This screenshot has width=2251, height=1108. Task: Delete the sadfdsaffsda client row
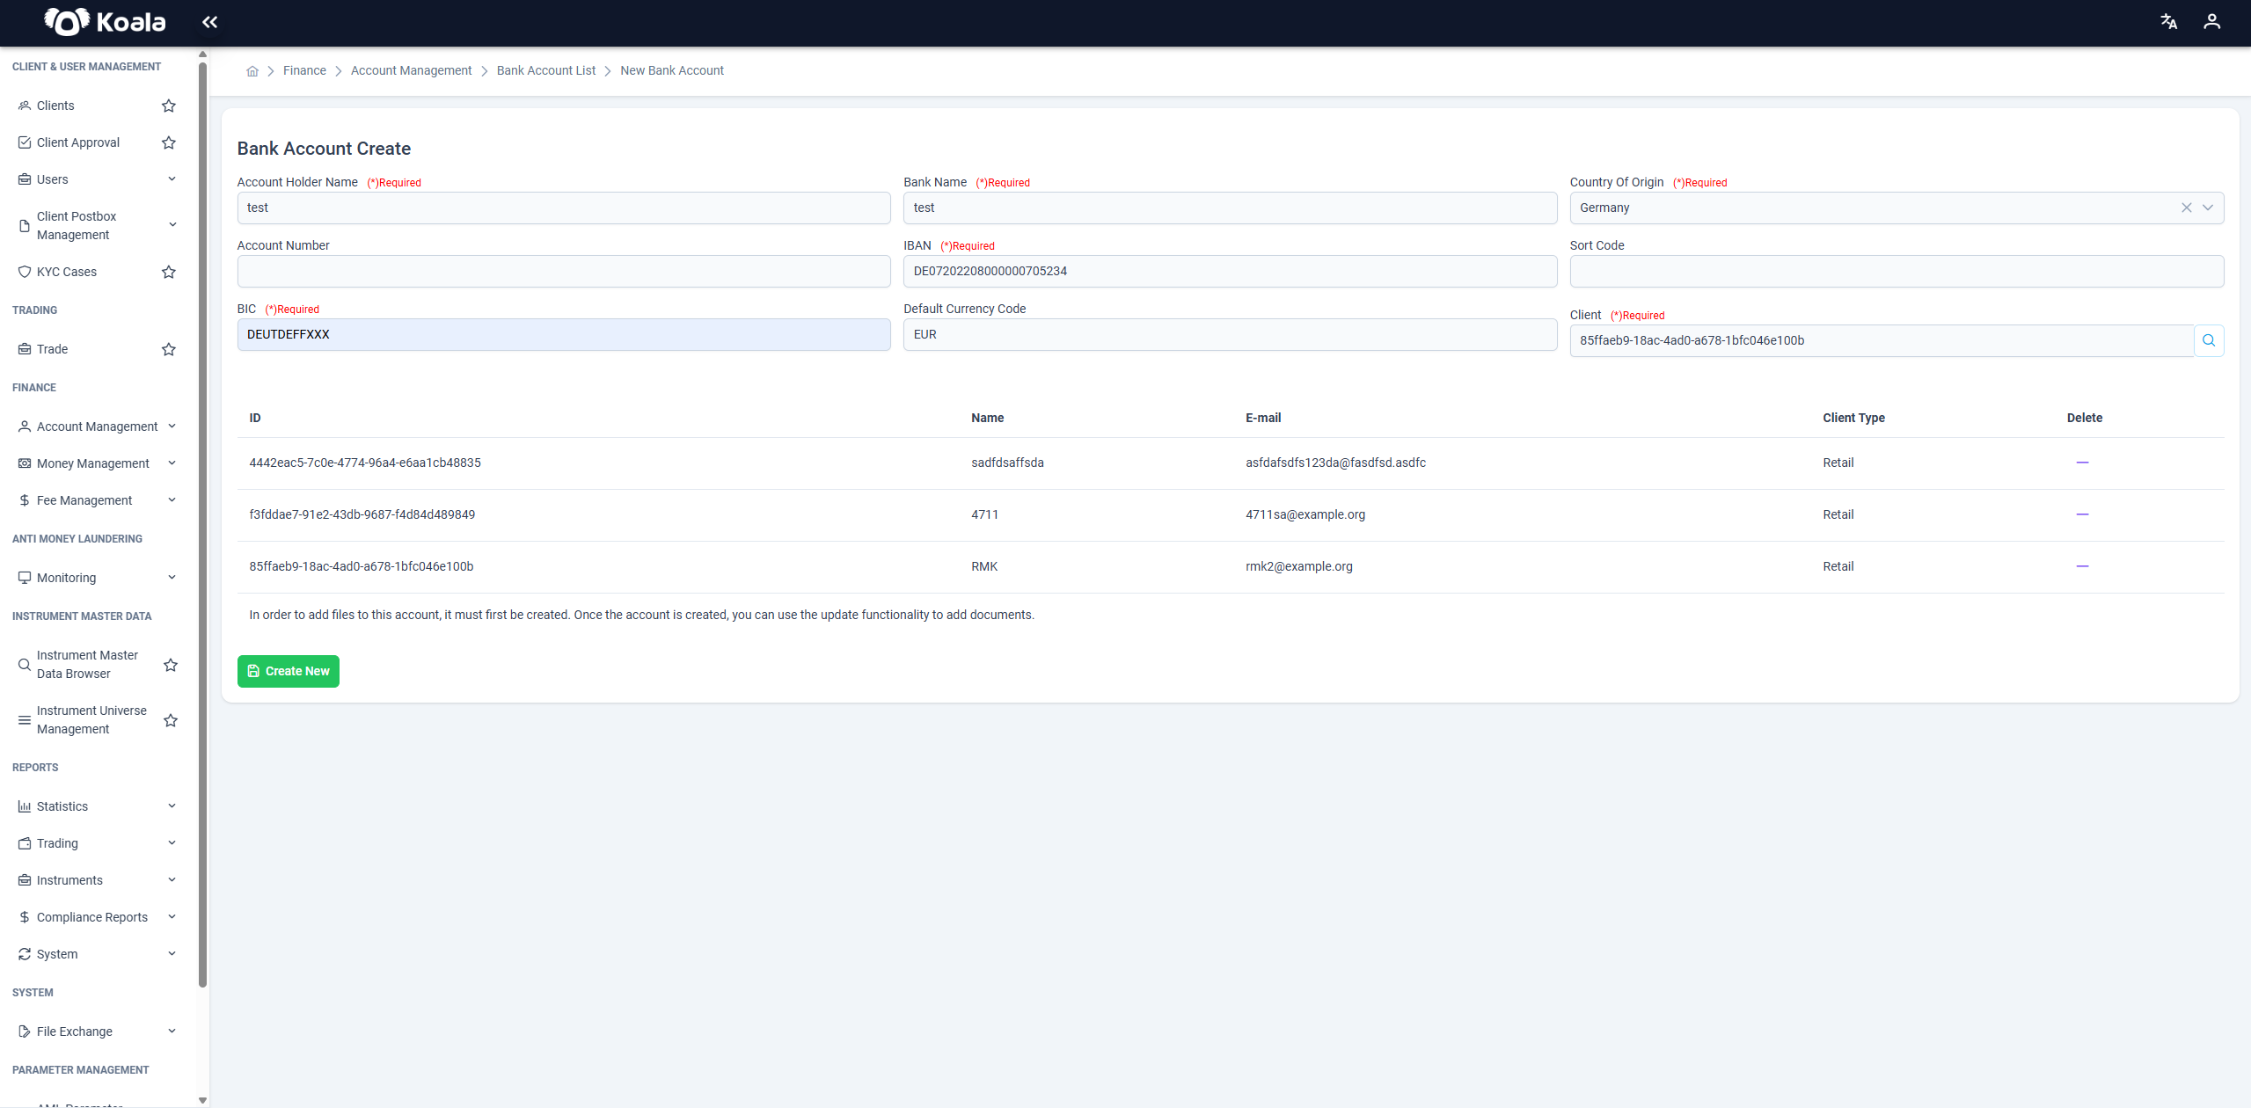point(2082,463)
